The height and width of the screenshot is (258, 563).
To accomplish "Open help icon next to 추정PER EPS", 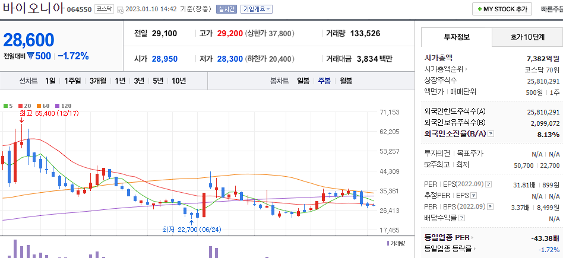I will (474, 196).
